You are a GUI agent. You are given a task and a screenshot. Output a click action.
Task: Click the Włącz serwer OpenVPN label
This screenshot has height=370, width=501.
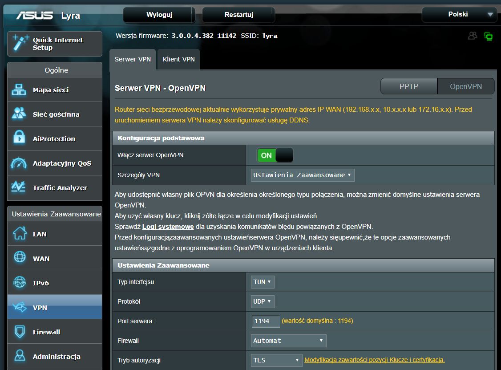pyautogui.click(x=150, y=155)
